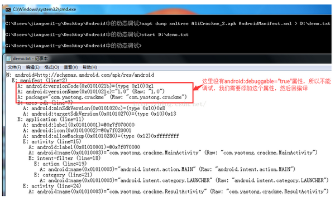The image size is (335, 202).
Task: Click the android:targetSdkVersion line
Action: click(99, 114)
